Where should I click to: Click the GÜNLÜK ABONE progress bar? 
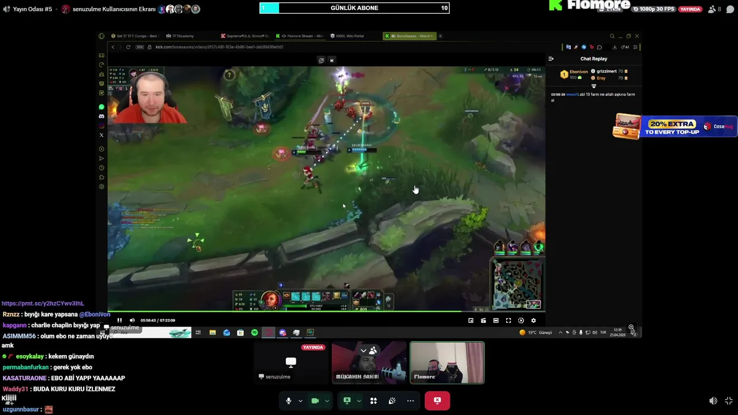[x=354, y=8]
